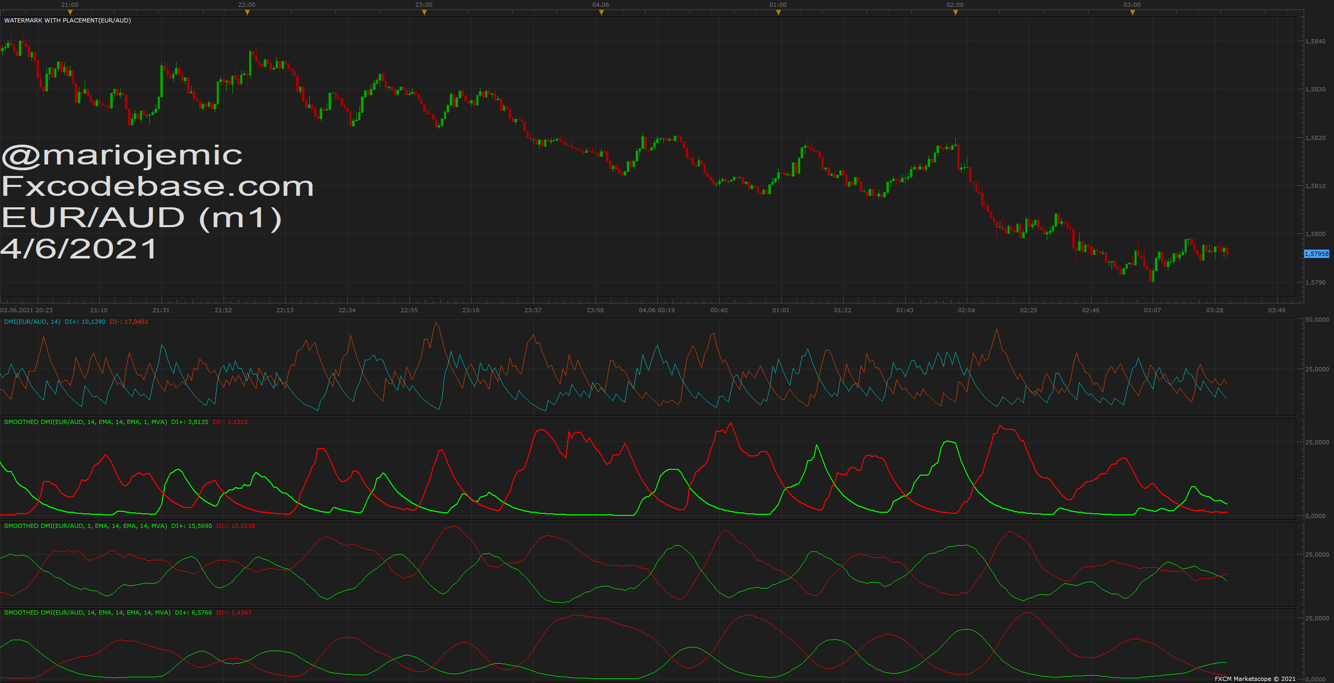Click the DI+: 10,1390 value

tap(85, 322)
